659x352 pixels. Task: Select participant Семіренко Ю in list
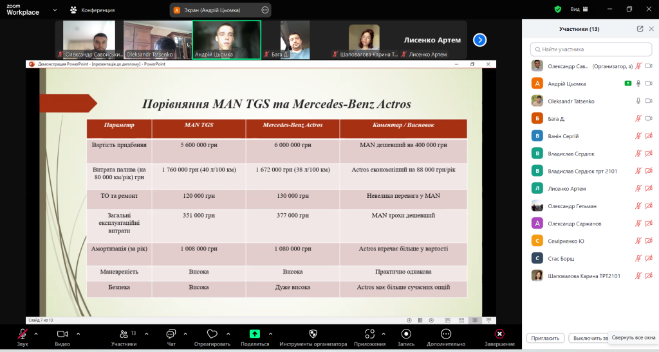point(591,242)
